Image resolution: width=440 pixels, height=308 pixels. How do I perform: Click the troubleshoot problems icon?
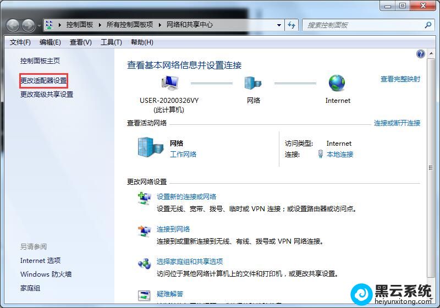[144, 295]
